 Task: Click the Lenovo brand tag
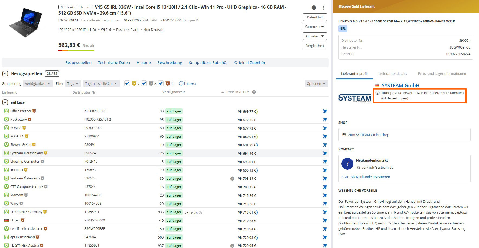point(85,7)
